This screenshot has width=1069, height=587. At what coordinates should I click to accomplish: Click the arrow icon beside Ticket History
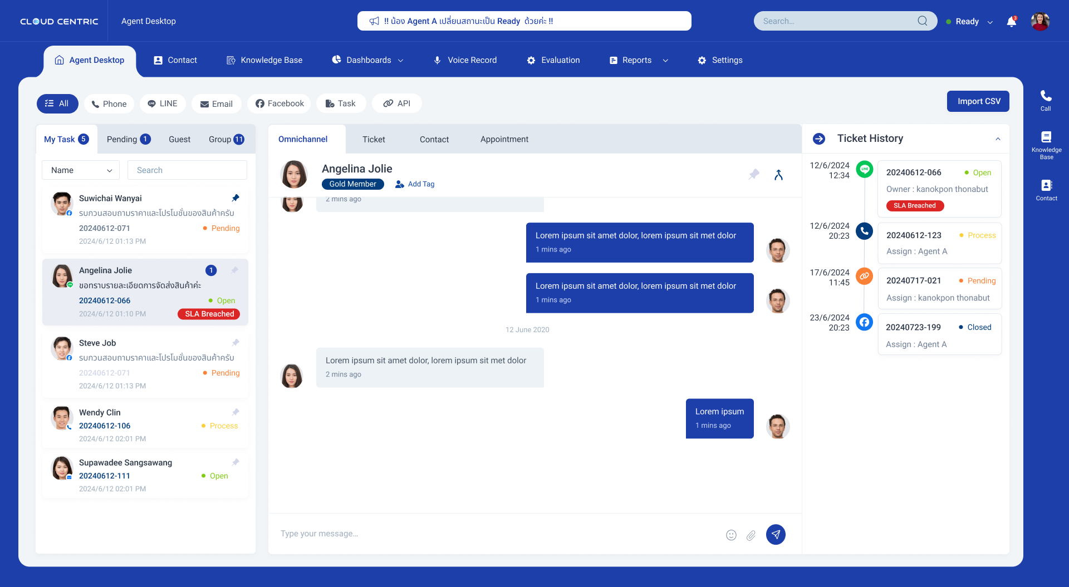point(819,139)
